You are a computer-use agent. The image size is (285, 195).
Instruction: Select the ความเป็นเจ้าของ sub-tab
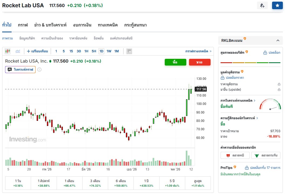[x=52, y=38]
